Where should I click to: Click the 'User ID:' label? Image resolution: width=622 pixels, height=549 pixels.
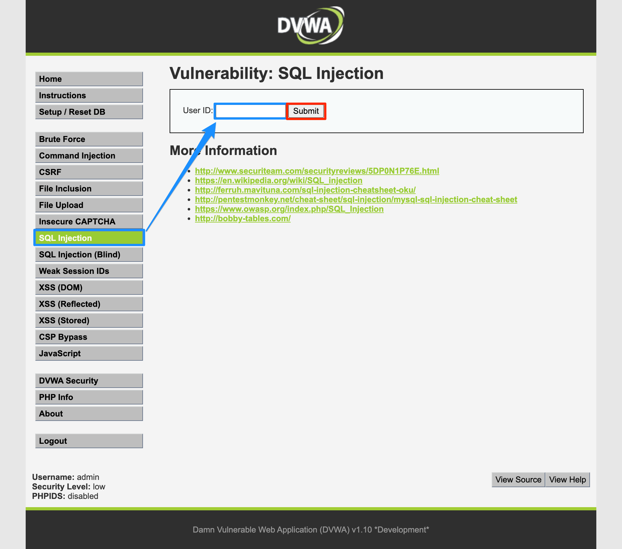pyautogui.click(x=198, y=110)
